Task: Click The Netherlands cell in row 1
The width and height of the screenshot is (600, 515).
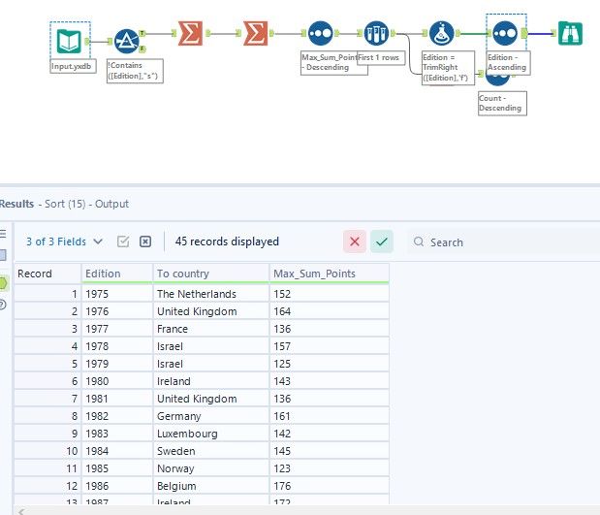Action: point(211,294)
